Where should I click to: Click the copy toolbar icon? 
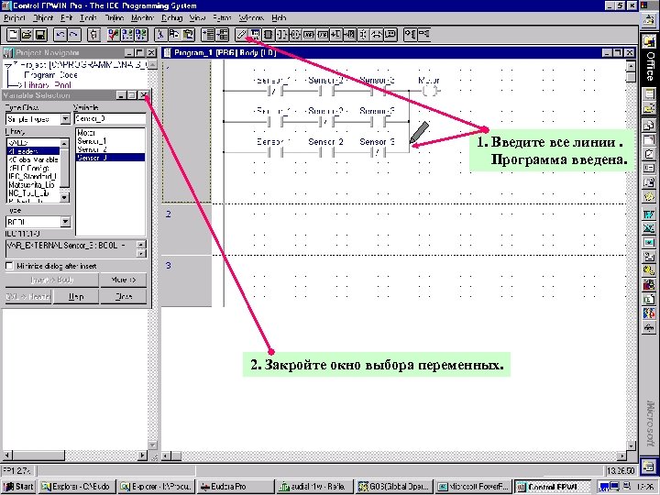174,35
